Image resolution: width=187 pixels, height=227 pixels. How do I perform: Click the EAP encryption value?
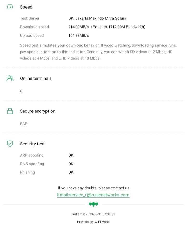(24, 124)
